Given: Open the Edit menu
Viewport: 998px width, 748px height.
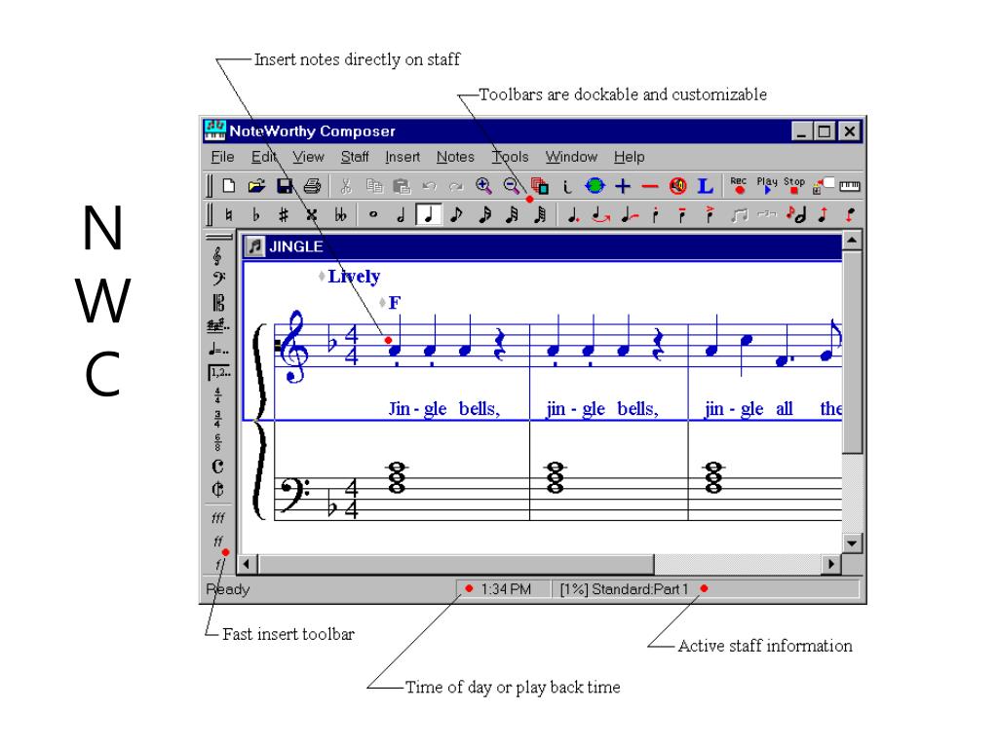Looking at the screenshot, I should (263, 157).
